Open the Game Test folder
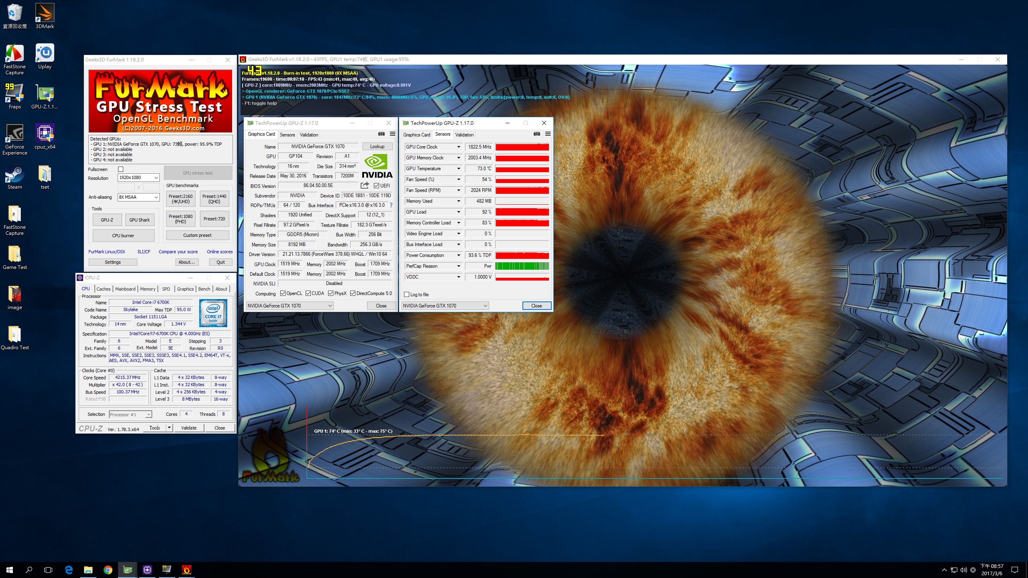This screenshot has height=578, width=1028. coord(15,257)
